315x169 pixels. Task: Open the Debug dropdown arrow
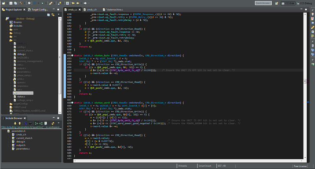[46, 3]
